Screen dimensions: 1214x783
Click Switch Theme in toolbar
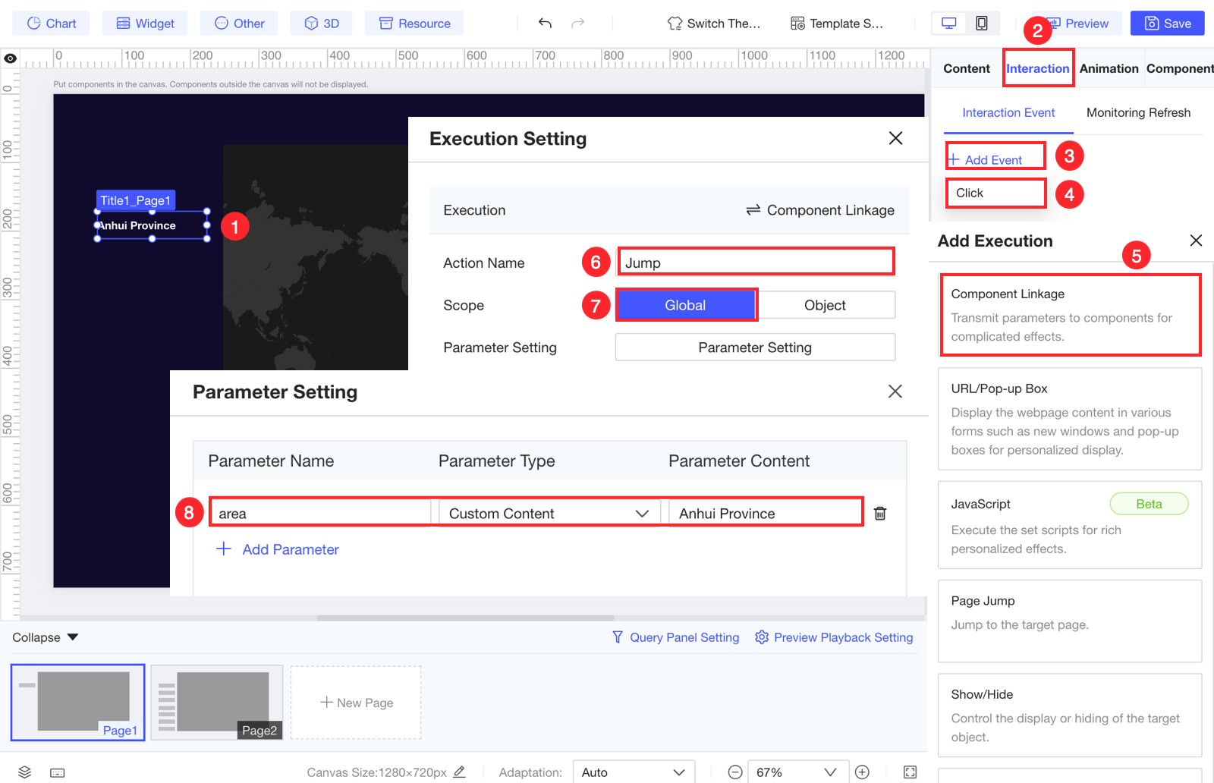714,24
